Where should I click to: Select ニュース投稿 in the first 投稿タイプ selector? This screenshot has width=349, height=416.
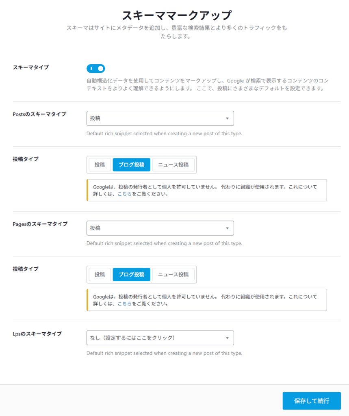174,165
